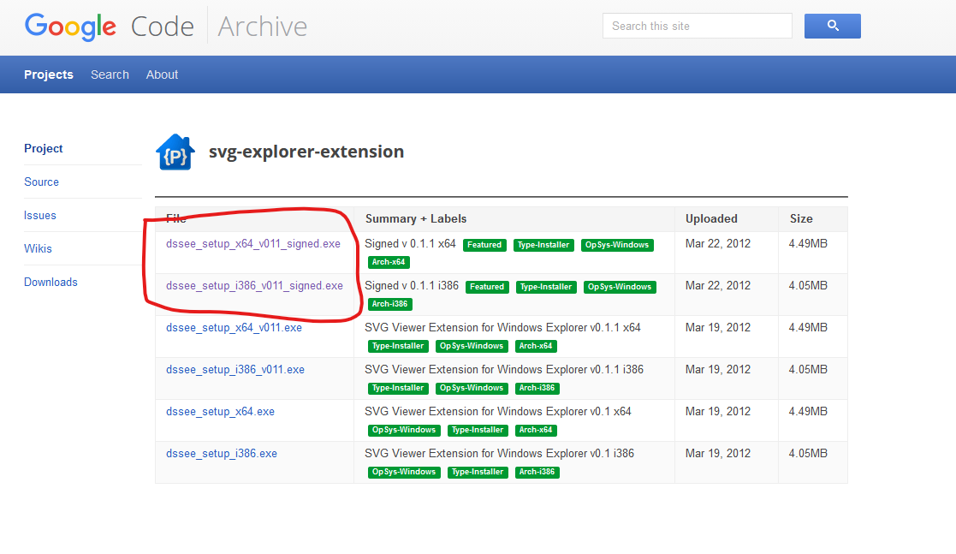This screenshot has height=554, width=956.
Task: Click Type-Installer label under v0.1 i386 row
Action: [x=478, y=473]
